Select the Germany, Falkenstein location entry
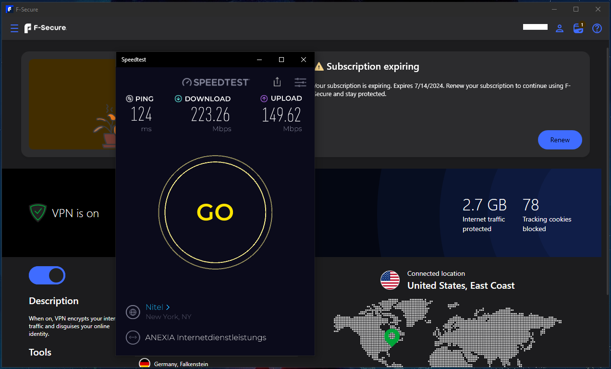The width and height of the screenshot is (611, 369). tap(181, 364)
